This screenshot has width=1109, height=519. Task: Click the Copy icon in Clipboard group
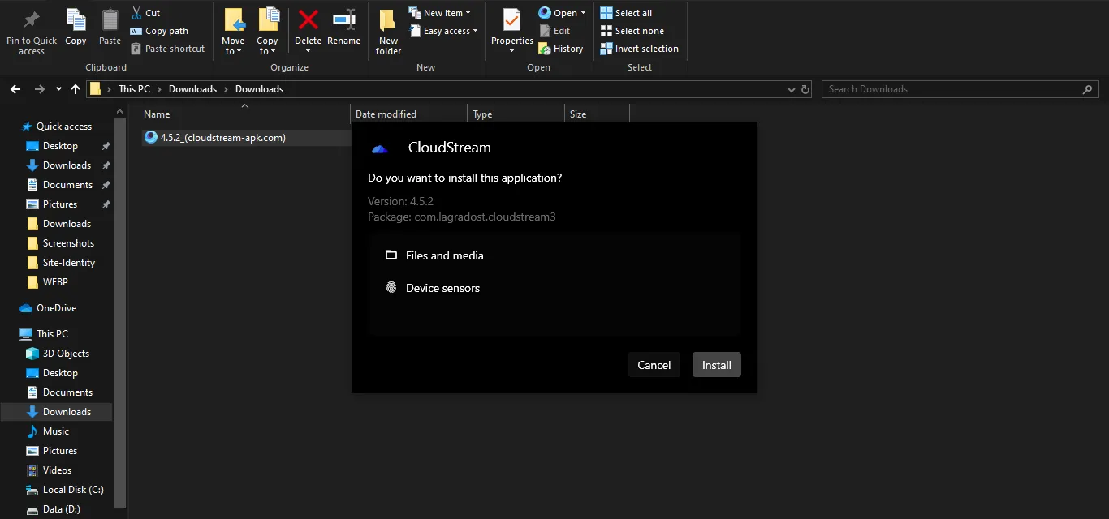[x=76, y=19]
